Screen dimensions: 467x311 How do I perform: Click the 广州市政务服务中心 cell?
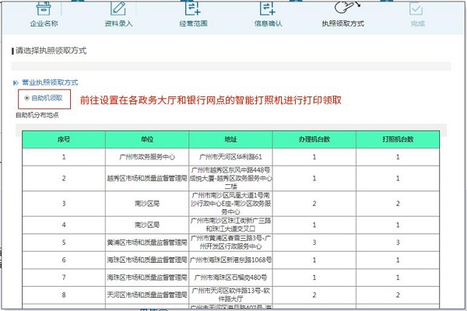tap(147, 157)
